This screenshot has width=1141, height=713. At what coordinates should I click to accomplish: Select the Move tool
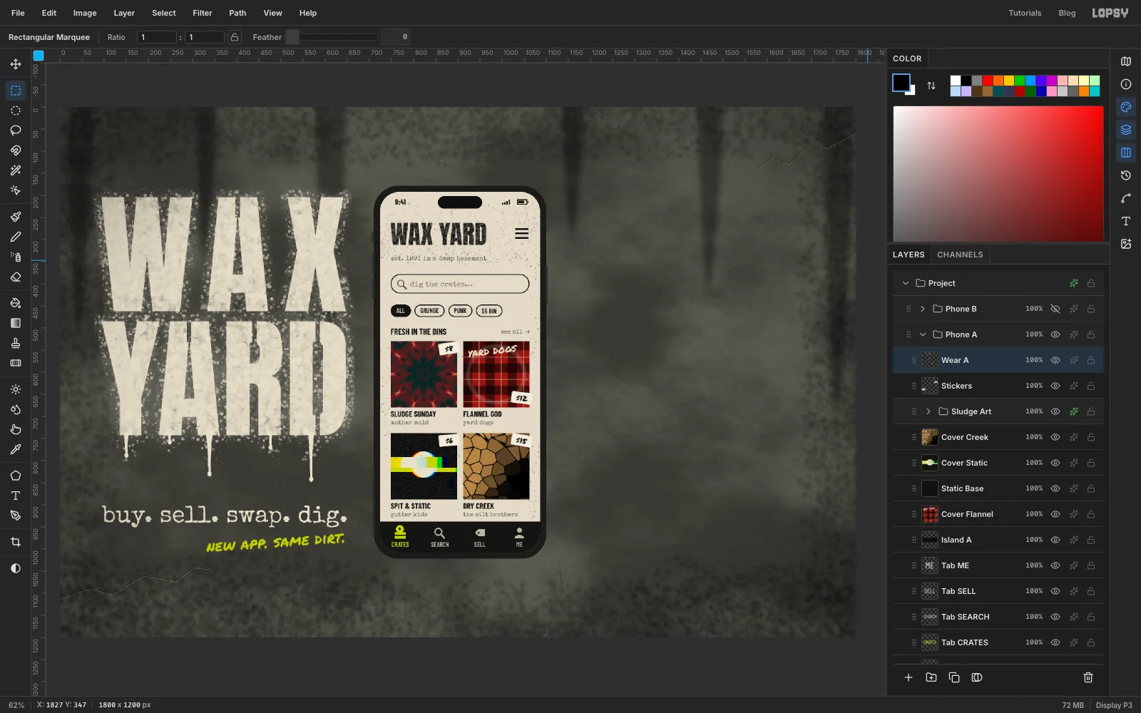click(16, 64)
